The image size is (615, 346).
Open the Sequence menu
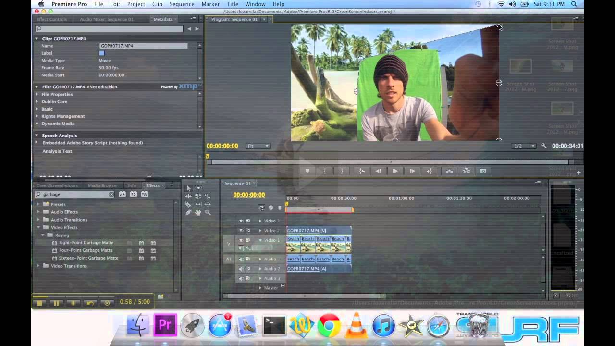[x=182, y=4]
